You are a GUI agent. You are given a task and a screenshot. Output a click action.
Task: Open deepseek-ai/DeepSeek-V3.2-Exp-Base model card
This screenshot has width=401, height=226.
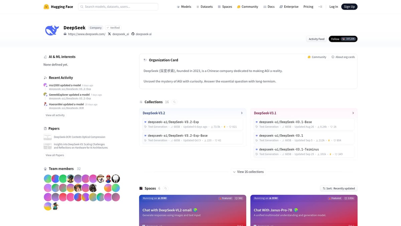tap(192, 138)
